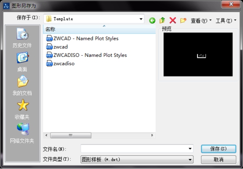Viewport: 243px width, 169px height.
Task: Open the network folder shortcut
Action: point(22,133)
